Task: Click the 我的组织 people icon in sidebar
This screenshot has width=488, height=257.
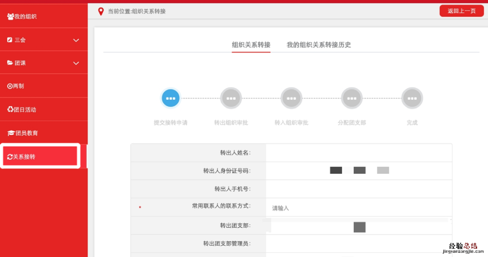Action: click(x=11, y=16)
